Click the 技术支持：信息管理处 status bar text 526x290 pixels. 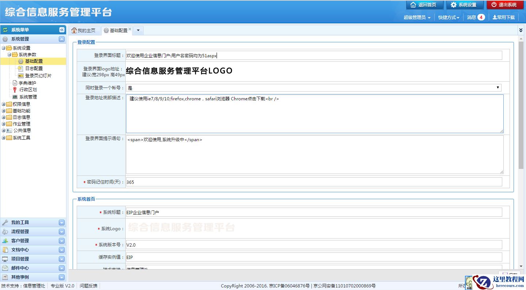pyautogui.click(x=23, y=286)
